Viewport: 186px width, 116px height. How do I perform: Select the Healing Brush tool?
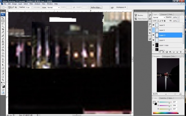click(x=3, y=36)
